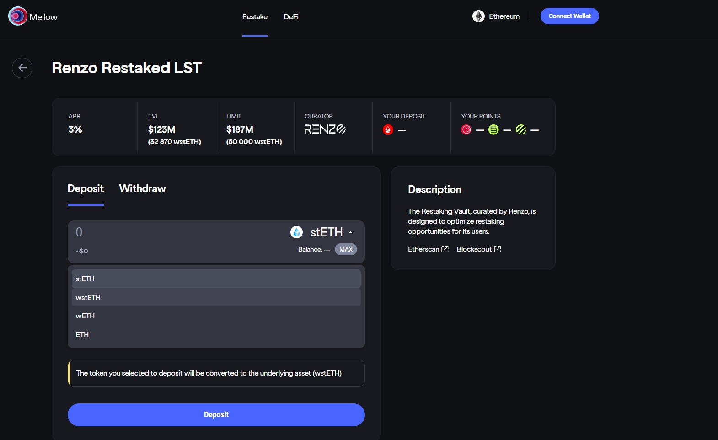Click the red Mellow points icon
Viewport: 718px width, 440px height.
pyautogui.click(x=466, y=130)
